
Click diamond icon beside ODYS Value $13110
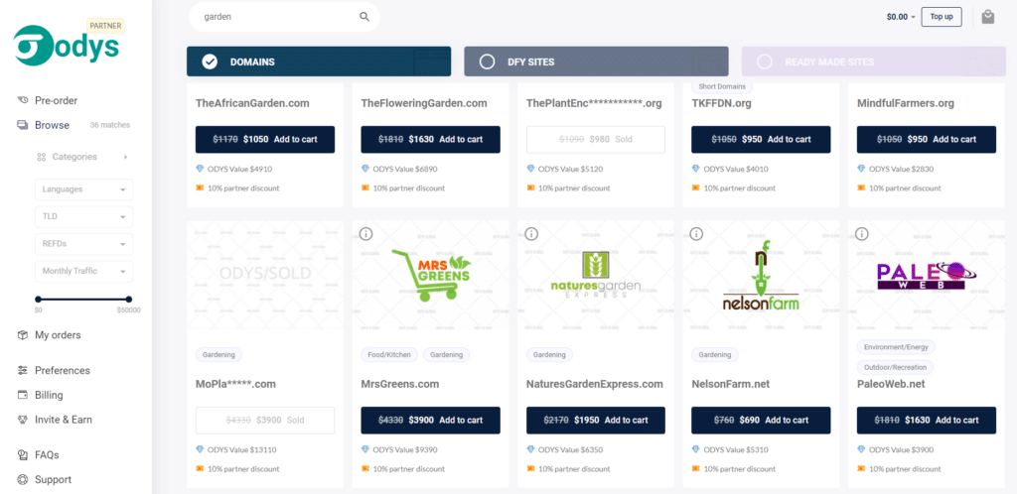[200, 449]
